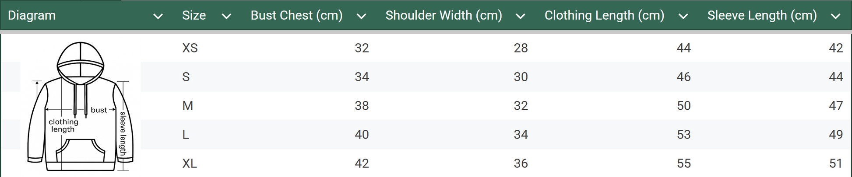Select XL sleeve length value 51
Image resolution: width=852 pixels, height=177 pixels.
[x=836, y=163]
